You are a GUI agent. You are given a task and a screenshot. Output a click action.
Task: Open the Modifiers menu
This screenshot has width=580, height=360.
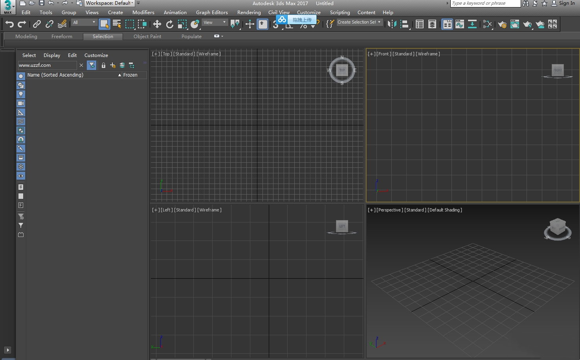tap(143, 13)
